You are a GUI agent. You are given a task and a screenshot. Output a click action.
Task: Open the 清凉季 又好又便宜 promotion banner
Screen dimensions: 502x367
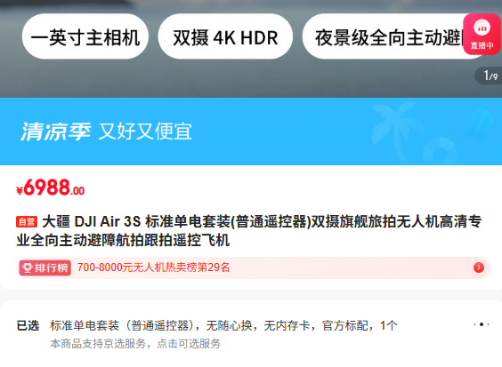pyautogui.click(x=251, y=132)
